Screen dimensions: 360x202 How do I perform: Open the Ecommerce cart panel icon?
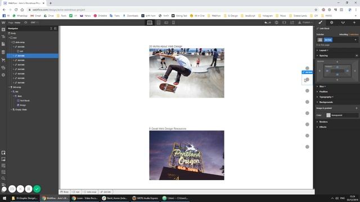tap(3, 60)
